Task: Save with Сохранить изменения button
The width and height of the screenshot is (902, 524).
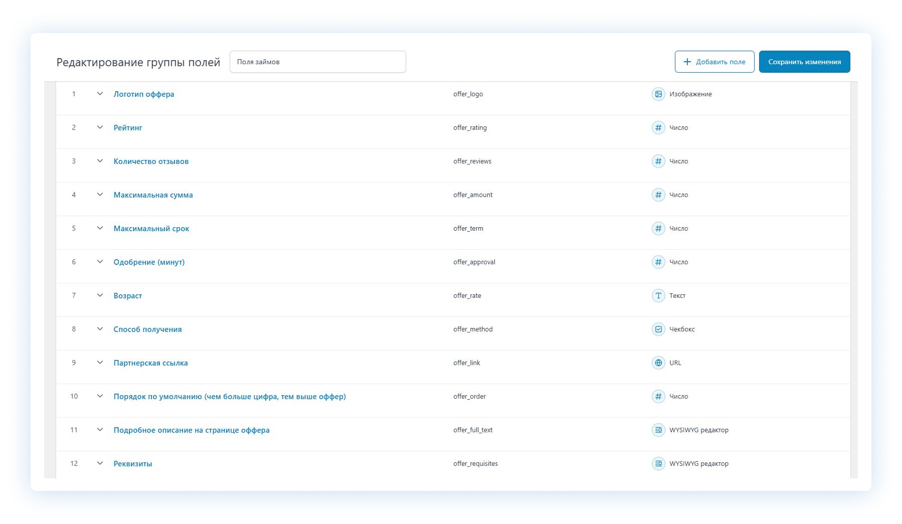Action: point(804,62)
